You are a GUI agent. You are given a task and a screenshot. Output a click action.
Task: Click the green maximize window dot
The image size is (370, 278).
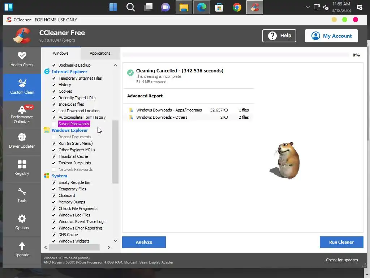(345, 20)
